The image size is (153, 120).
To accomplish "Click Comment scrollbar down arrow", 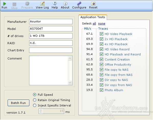I will [x=70, y=83].
